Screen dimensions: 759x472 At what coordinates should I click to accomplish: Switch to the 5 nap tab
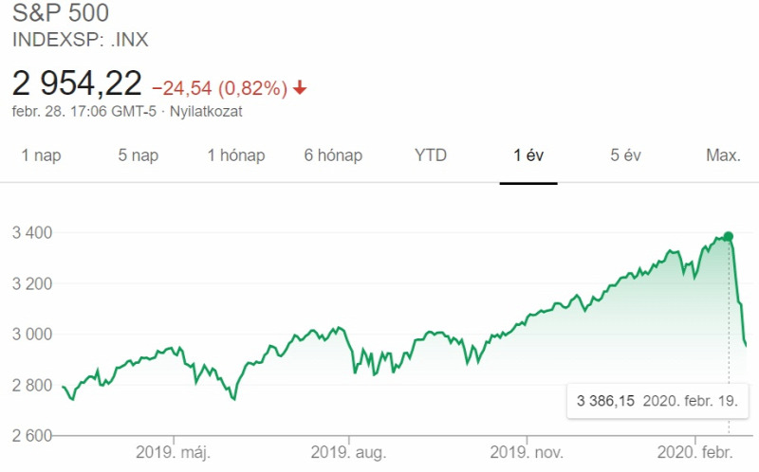139,155
